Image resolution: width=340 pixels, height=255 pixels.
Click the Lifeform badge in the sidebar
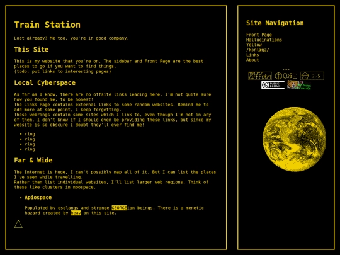[x=260, y=76]
